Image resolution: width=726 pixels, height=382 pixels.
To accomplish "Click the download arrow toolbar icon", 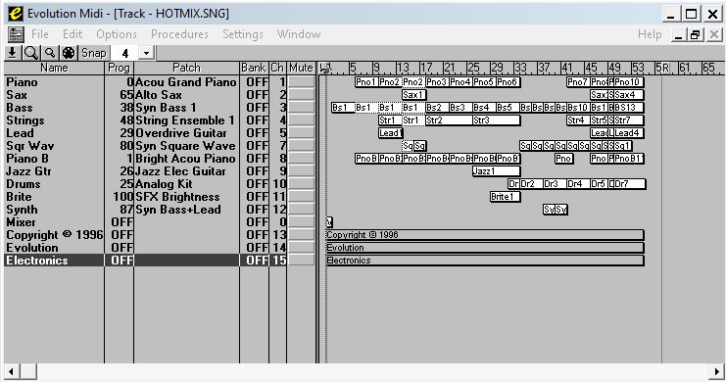I will click(x=13, y=53).
